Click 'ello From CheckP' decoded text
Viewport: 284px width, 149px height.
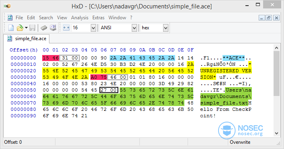click(x=226, y=109)
